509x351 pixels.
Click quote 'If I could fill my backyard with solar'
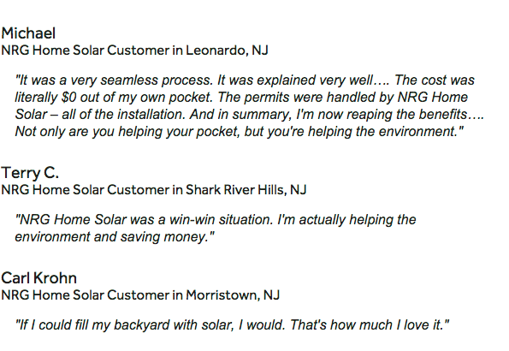pos(232,325)
